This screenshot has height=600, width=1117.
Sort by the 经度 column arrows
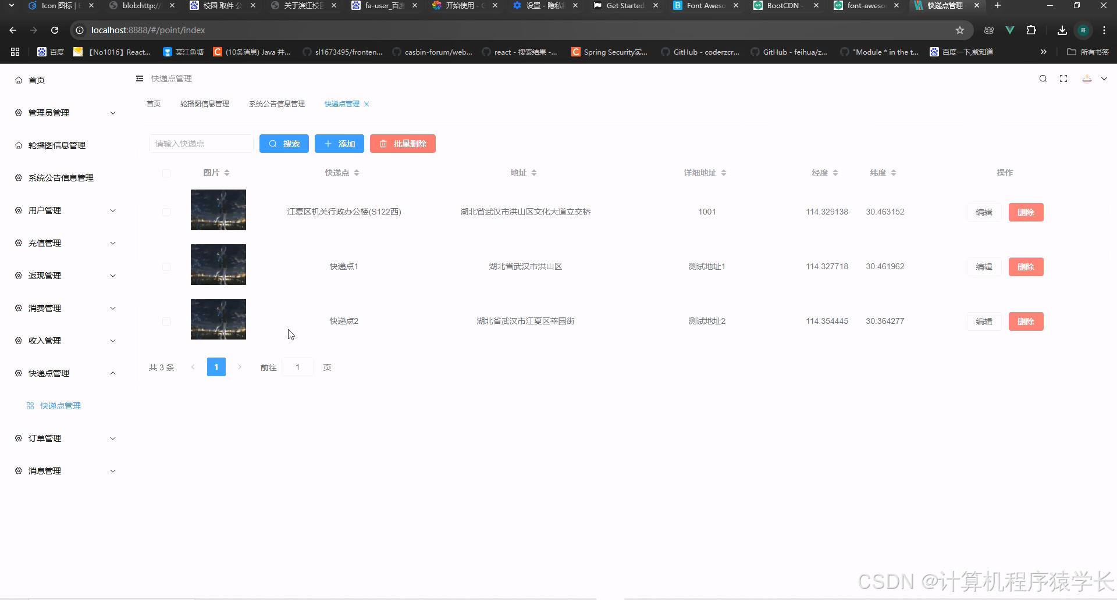(x=835, y=173)
